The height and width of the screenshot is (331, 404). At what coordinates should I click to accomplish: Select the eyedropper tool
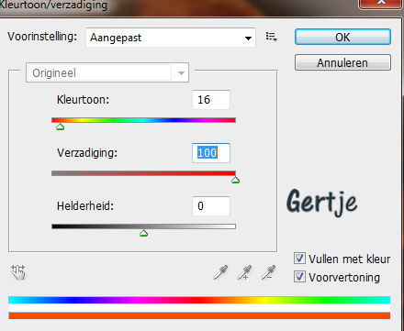[220, 272]
